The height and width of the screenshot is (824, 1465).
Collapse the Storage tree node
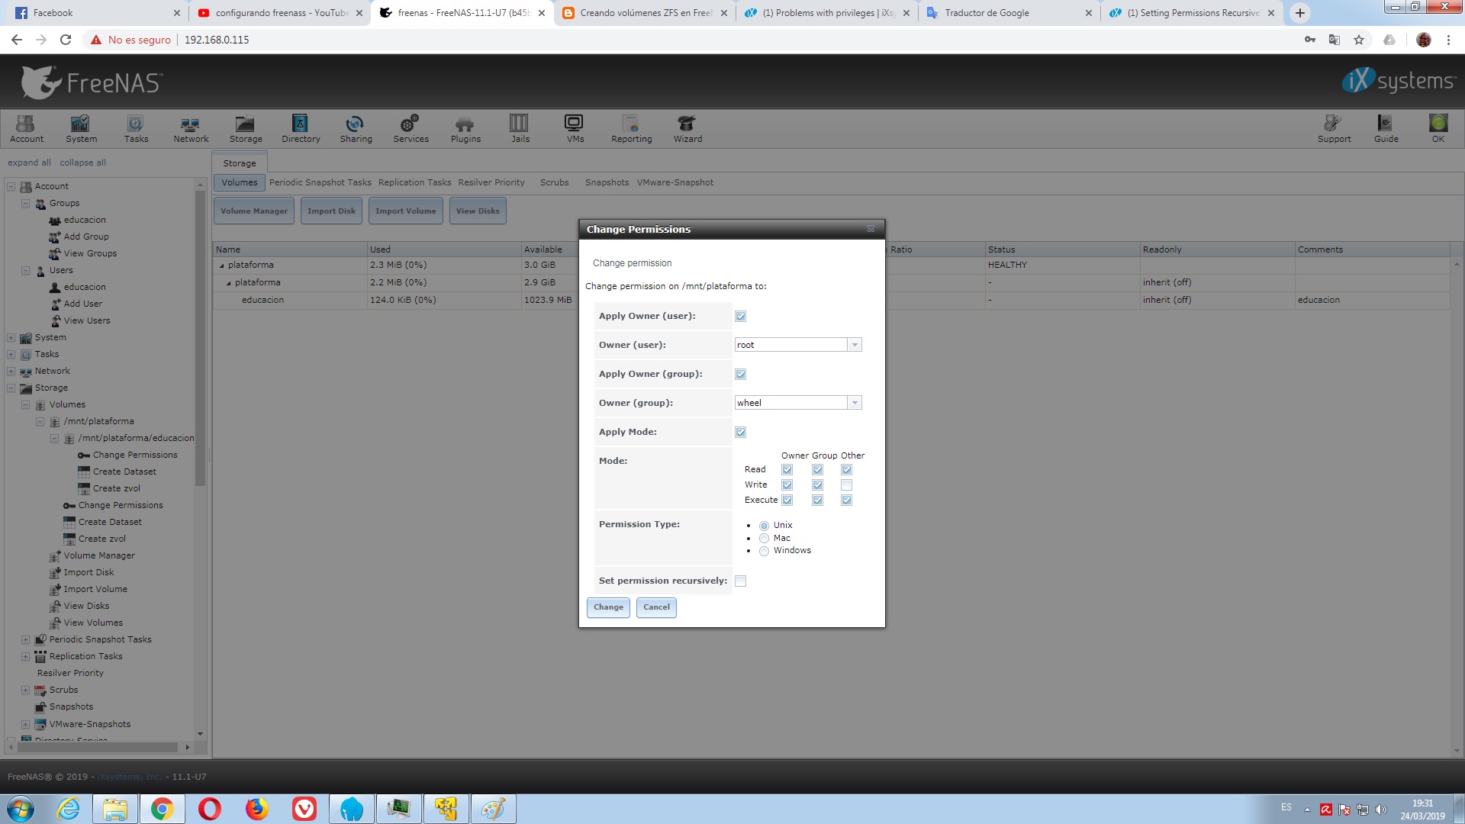(x=11, y=388)
